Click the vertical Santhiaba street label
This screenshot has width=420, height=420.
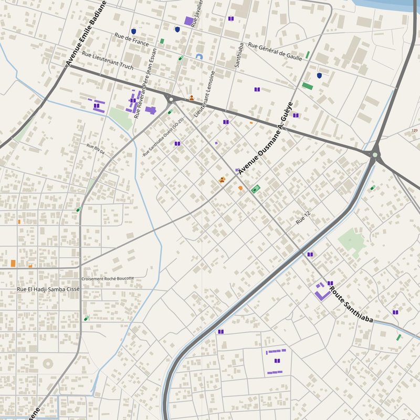tap(239, 55)
